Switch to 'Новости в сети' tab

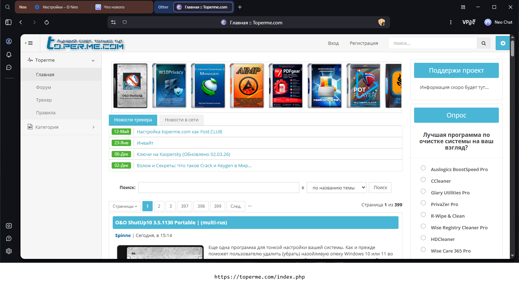coord(182,120)
